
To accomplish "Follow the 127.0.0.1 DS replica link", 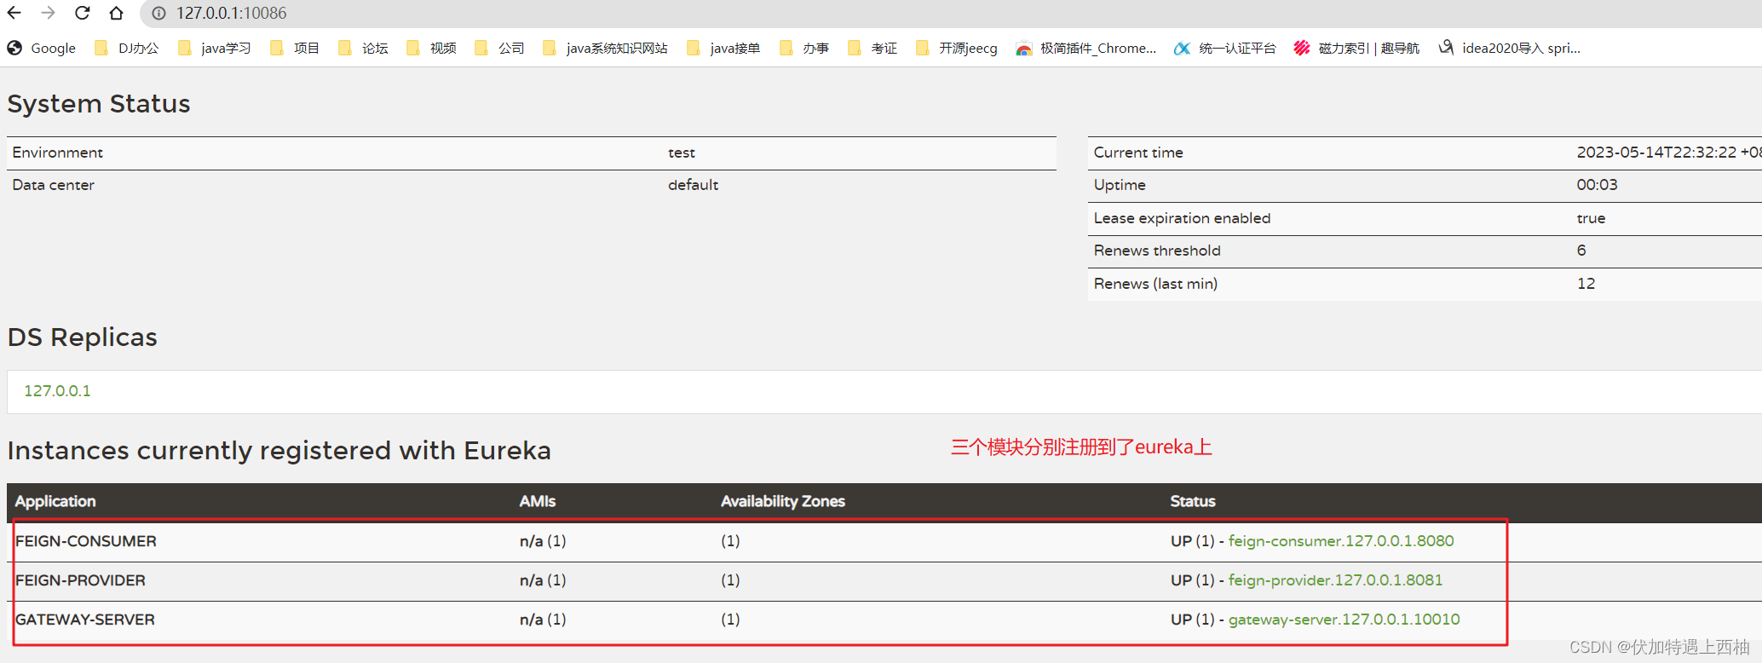I will coord(57,391).
